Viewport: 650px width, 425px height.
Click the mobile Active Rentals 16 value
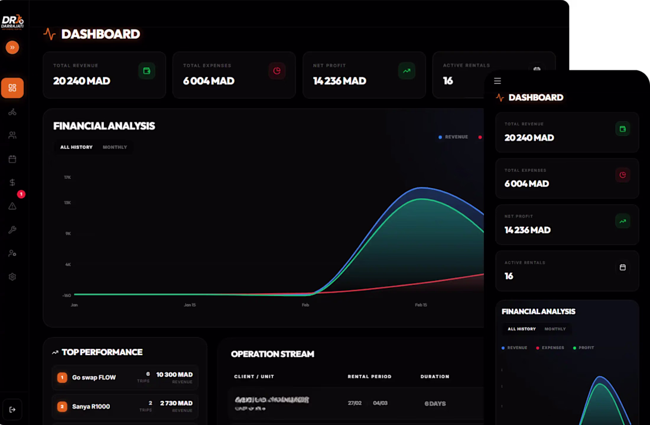(x=509, y=276)
